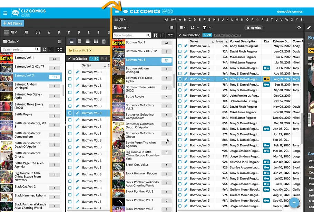Select Batman: Three Jokers (2020) in right series list
This screenshot has width=314, height=212.
coord(143,89)
